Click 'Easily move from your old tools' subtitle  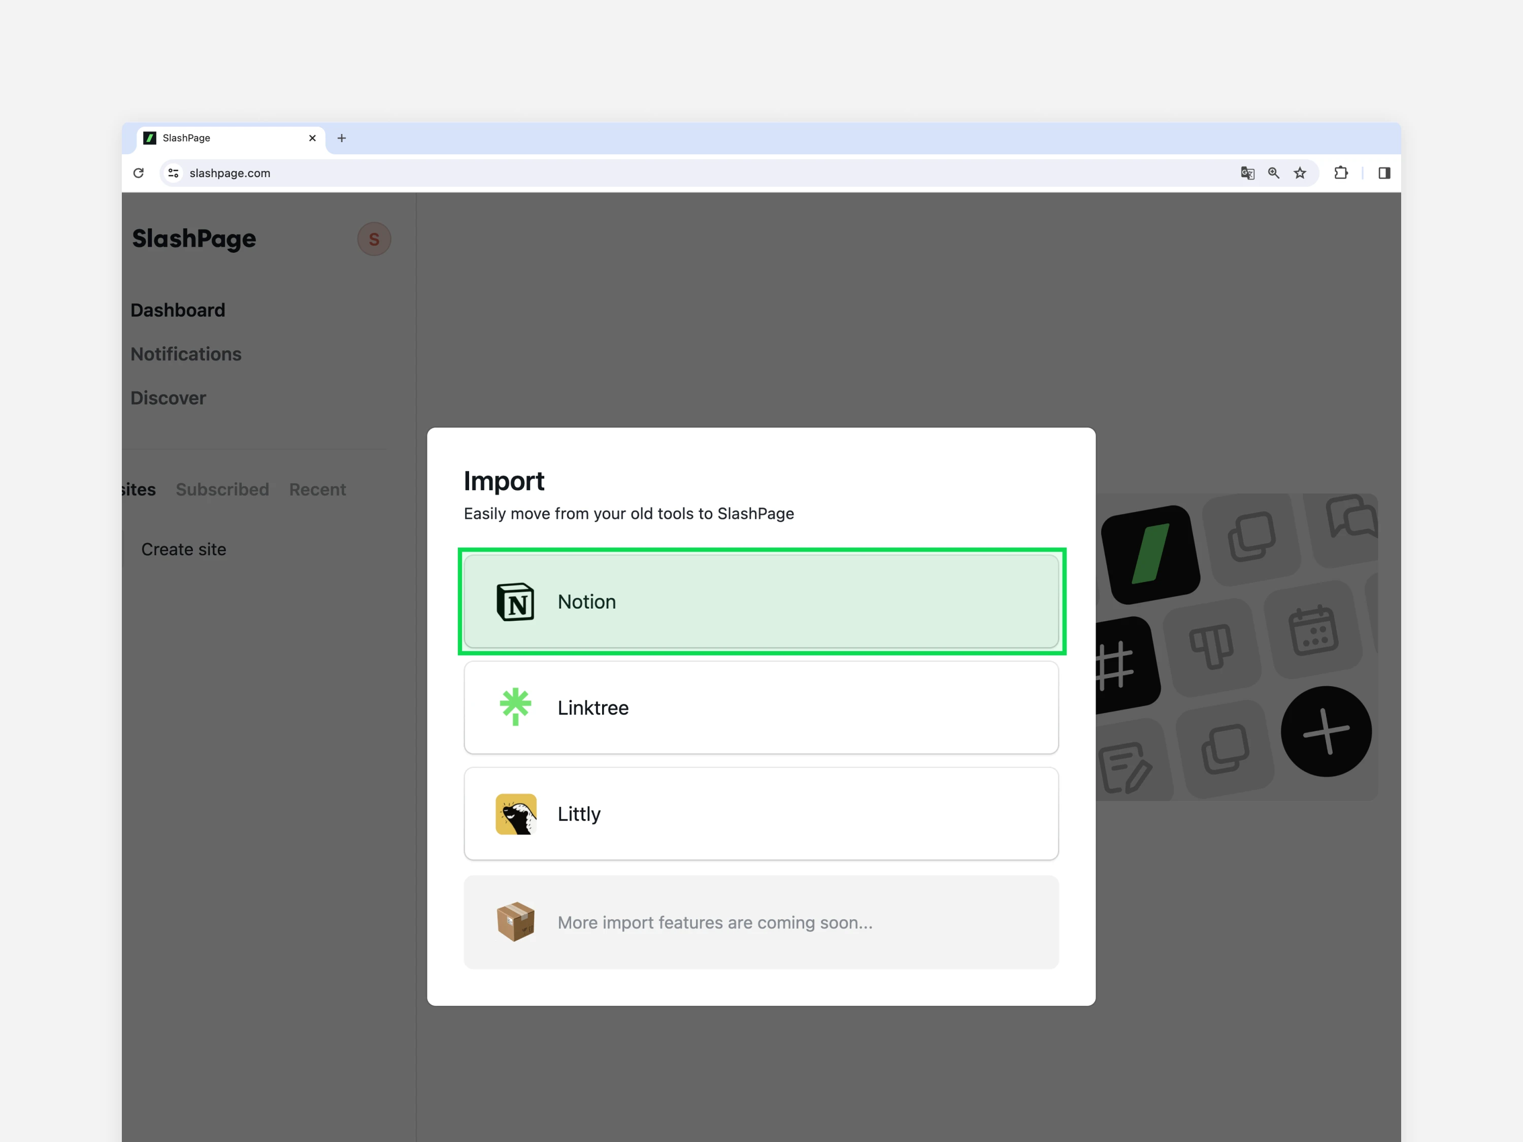[x=628, y=514]
